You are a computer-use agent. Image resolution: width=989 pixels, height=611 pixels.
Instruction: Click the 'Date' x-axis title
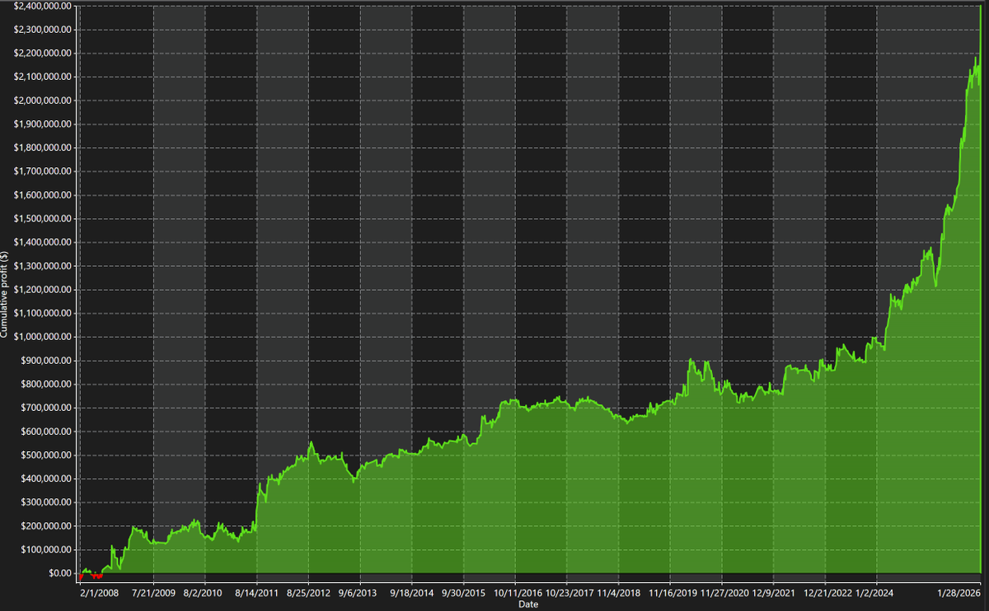pyautogui.click(x=527, y=604)
